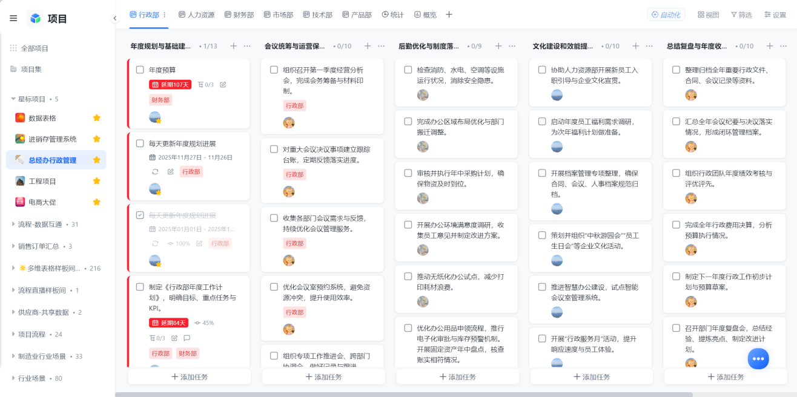Image resolution: width=797 pixels, height=397 pixels.
Task: Click the 项目 cube logo
Action: pyautogui.click(x=35, y=18)
